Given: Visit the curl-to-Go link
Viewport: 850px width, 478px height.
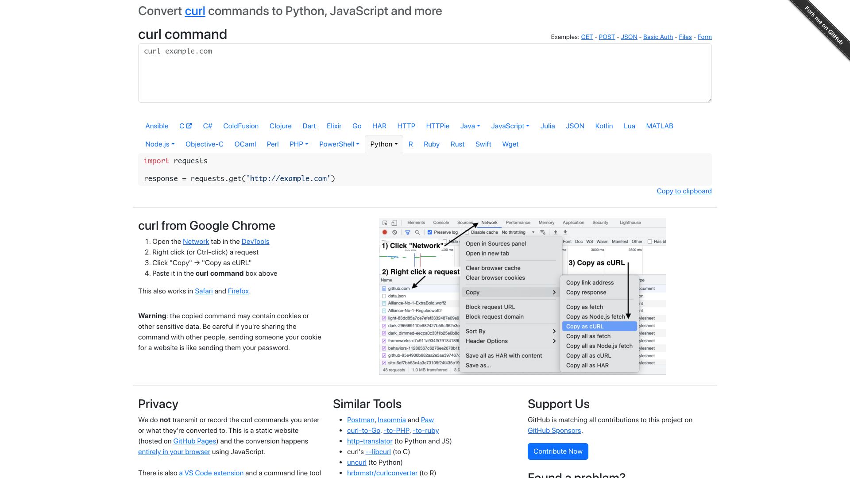Looking at the screenshot, I should 363,431.
